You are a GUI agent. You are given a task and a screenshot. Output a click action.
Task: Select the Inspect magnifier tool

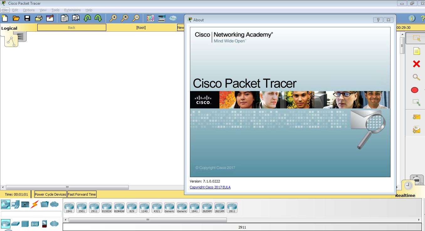coord(416,77)
